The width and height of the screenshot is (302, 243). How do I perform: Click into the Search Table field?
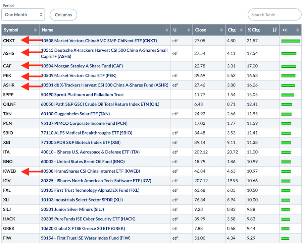tap(274, 15)
